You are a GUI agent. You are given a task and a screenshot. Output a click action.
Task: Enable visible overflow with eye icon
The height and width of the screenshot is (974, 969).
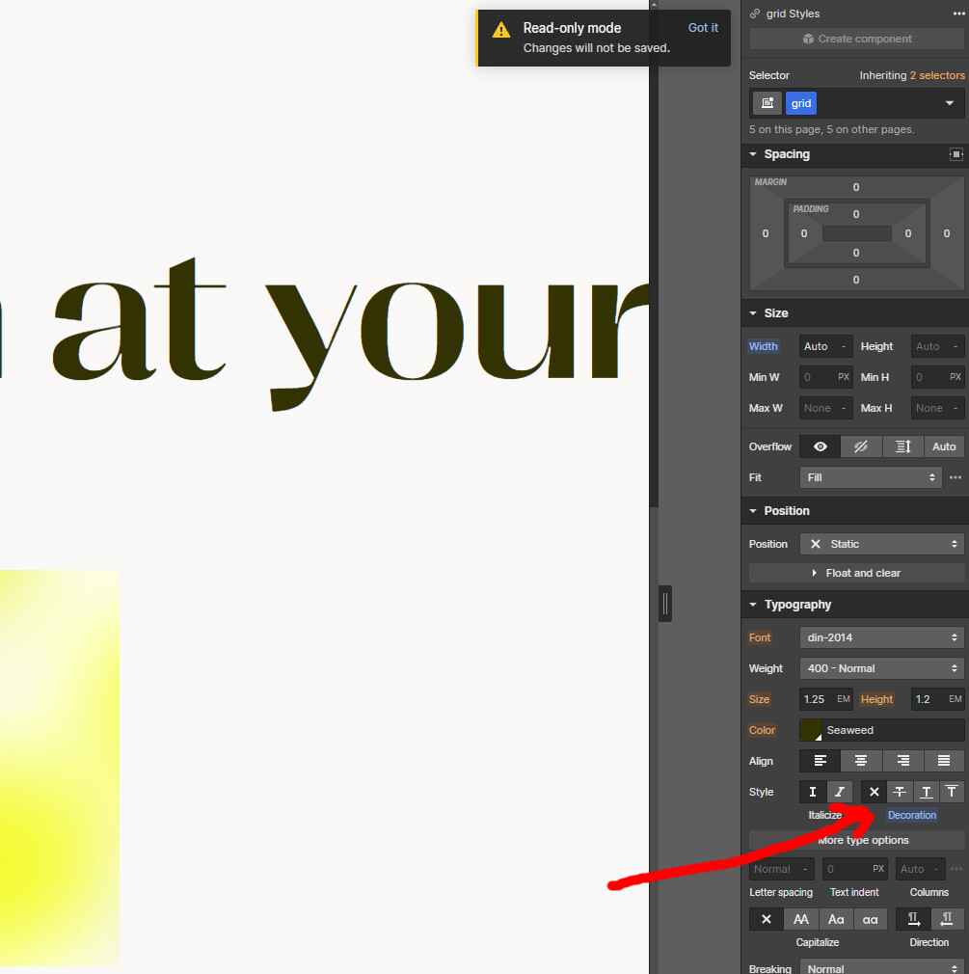point(820,446)
